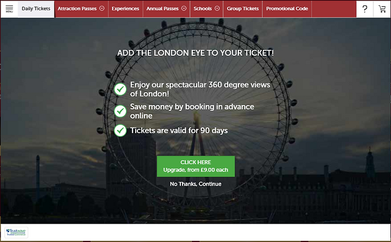The image size is (391, 242).
Task: View the shopping cart icon
Action: [x=382, y=9]
